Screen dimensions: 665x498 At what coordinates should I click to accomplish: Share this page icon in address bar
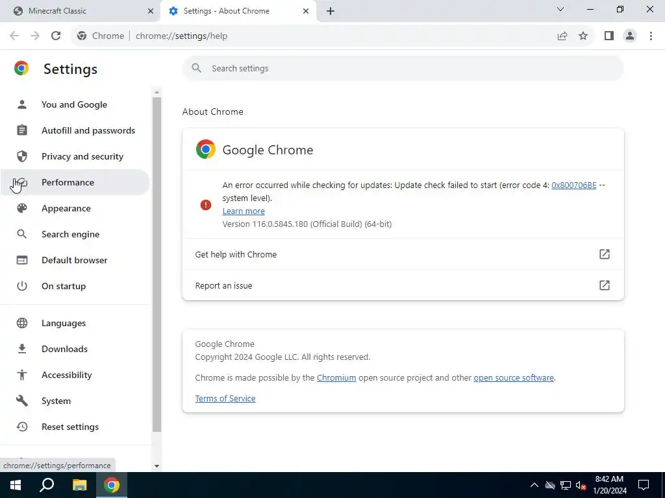click(x=562, y=36)
